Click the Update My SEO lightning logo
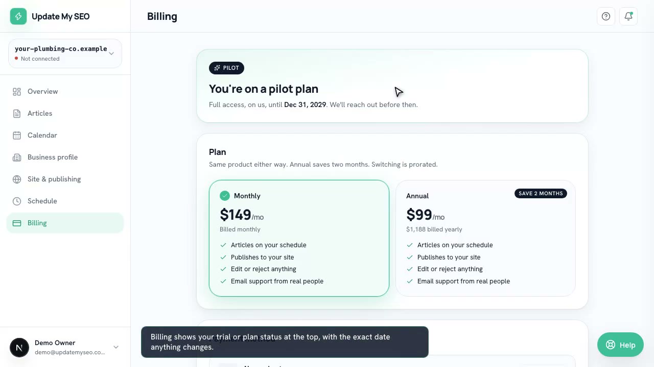 point(18,16)
